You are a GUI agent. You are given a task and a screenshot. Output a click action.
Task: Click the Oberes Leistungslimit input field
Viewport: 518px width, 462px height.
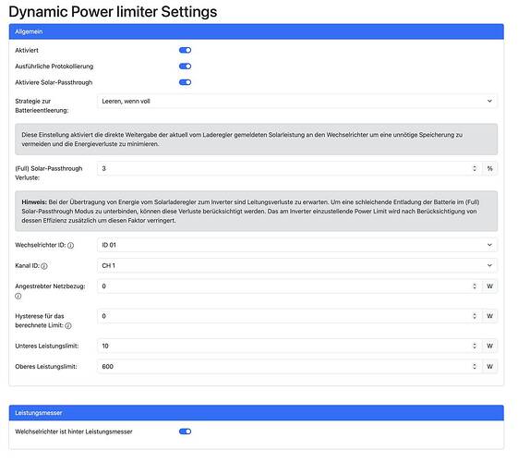(x=290, y=367)
